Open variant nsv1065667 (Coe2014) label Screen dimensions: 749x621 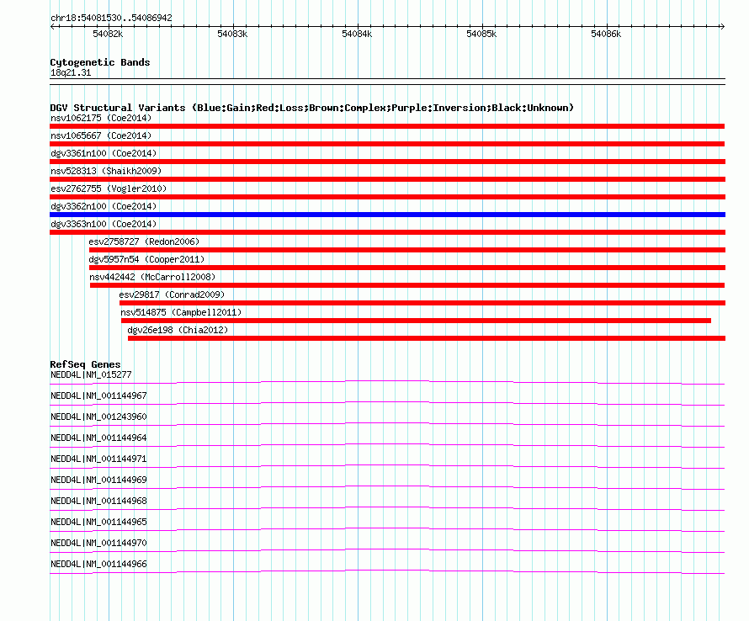coord(101,135)
